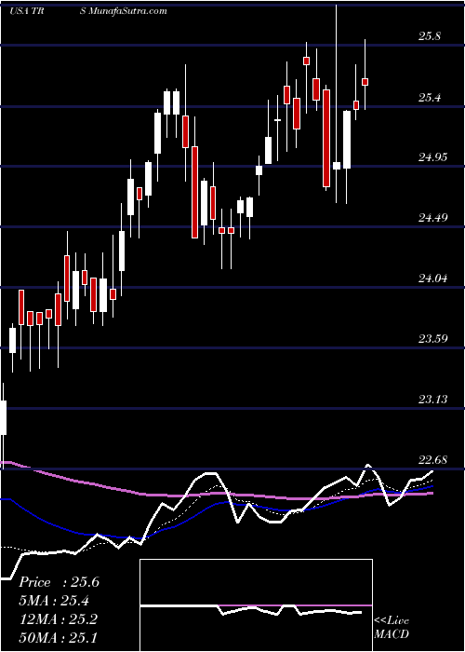Image resolution: width=465 pixels, height=652 pixels.
Task: Click the 24.49 price axis label
Action: click(x=433, y=218)
